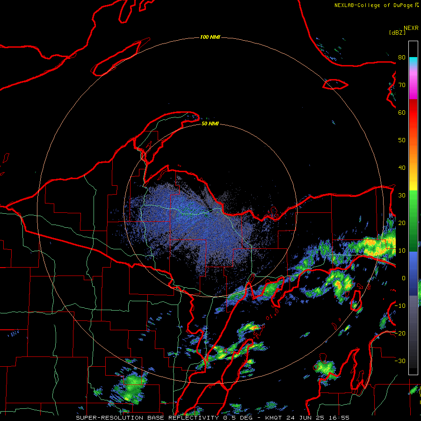Image resolution: width=421 pixels, height=421 pixels.
Task: Click the 50 dBZ scale value
Action: pos(402,140)
